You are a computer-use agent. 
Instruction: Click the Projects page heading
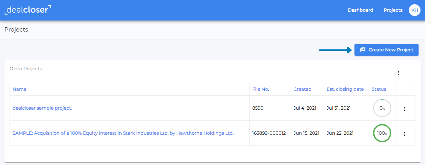[x=16, y=30]
